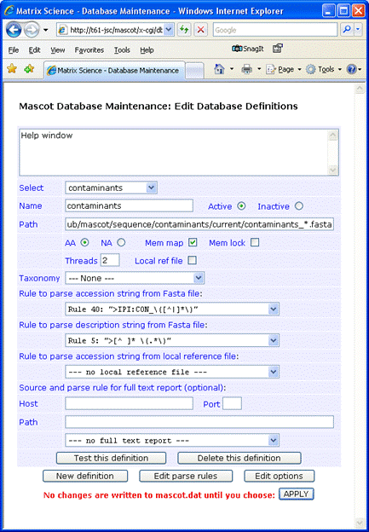This screenshot has width=369, height=532.
Task: Open the Edit menu
Action: [x=35, y=50]
